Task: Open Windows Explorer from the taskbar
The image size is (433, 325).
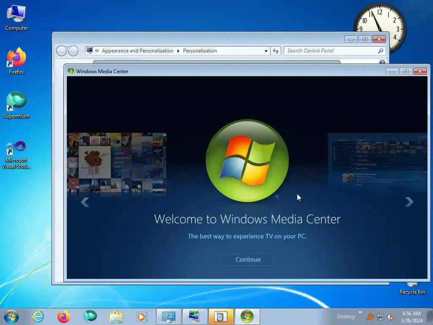Action: coord(116,317)
